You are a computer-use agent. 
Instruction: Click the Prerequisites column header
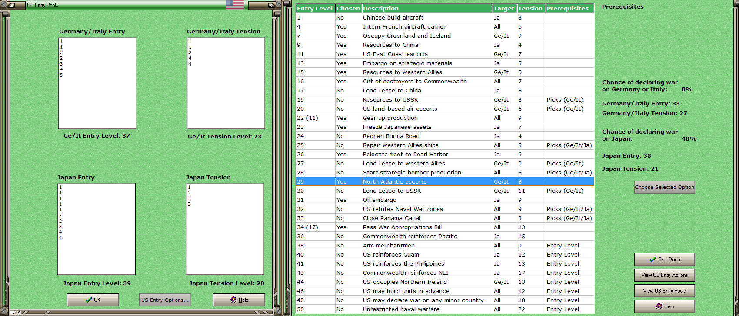pyautogui.click(x=569, y=8)
